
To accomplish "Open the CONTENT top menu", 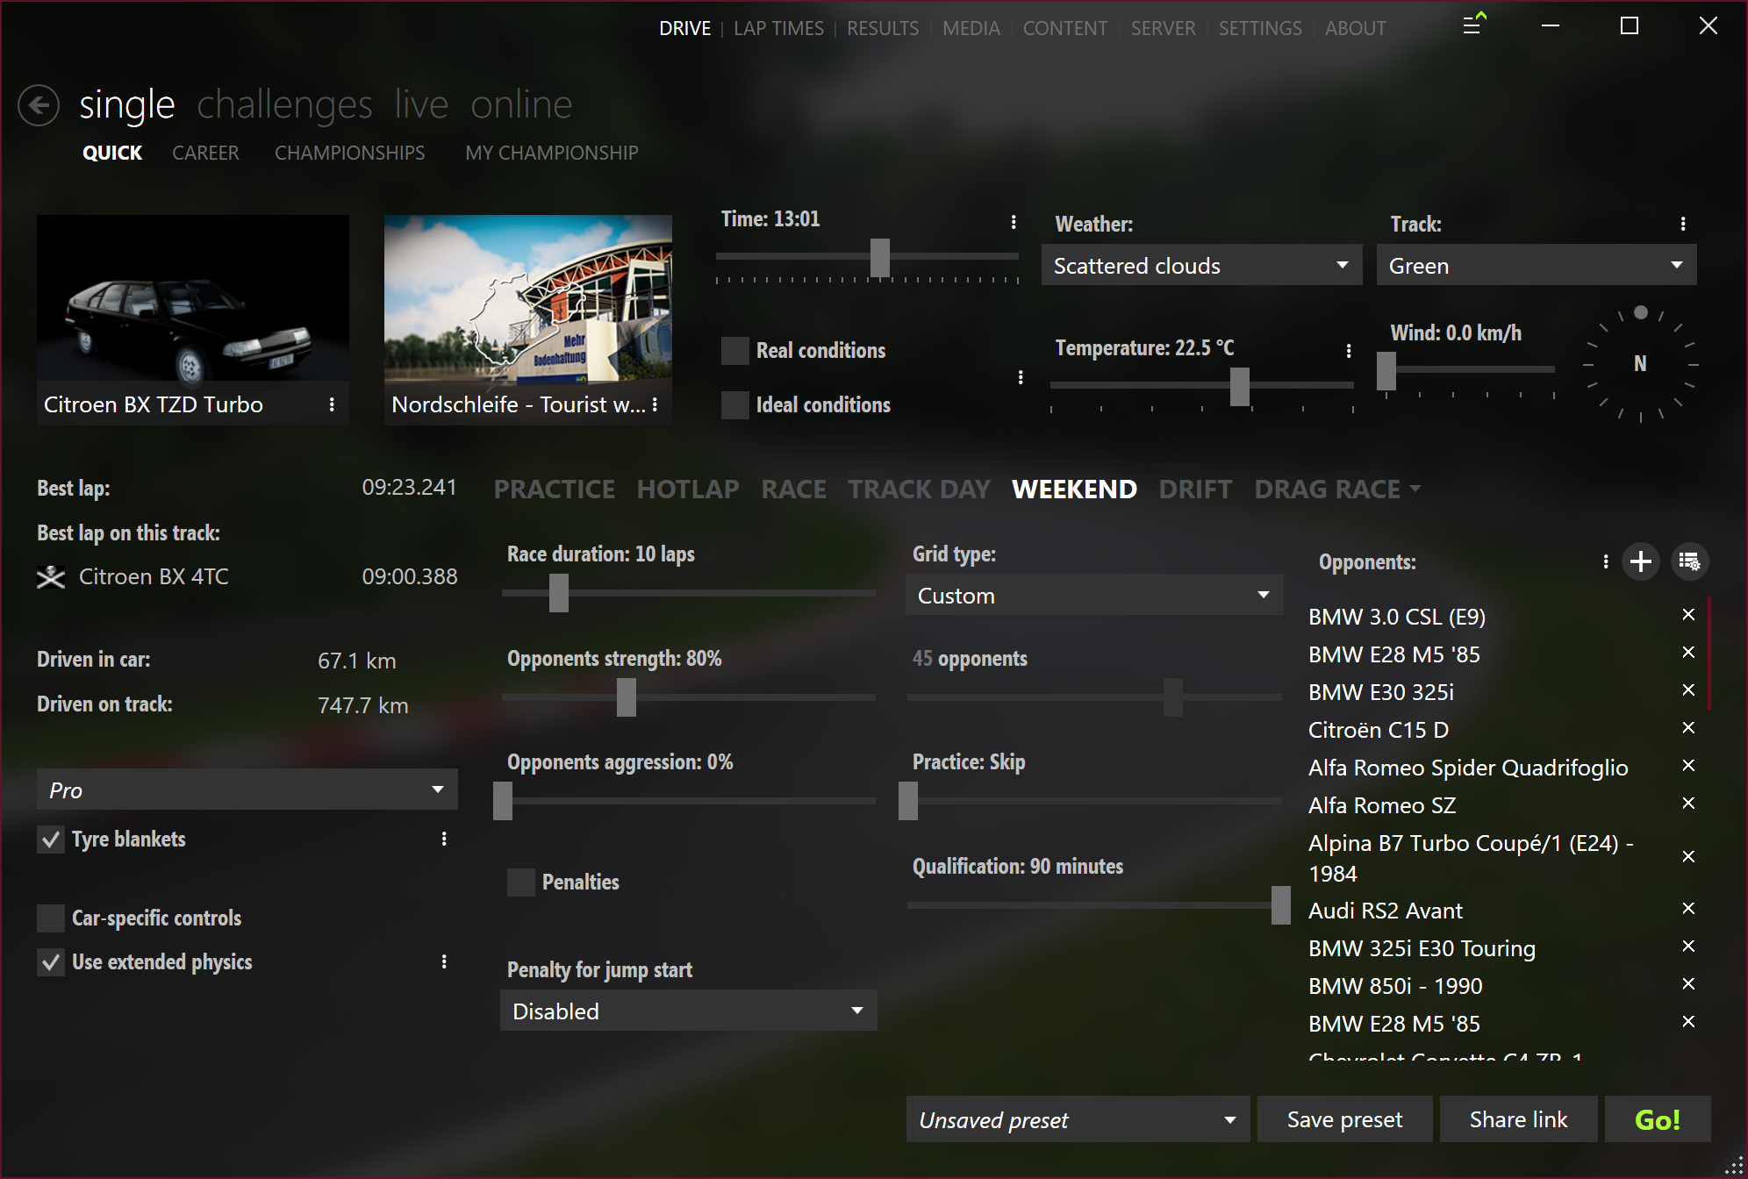I will (1064, 28).
